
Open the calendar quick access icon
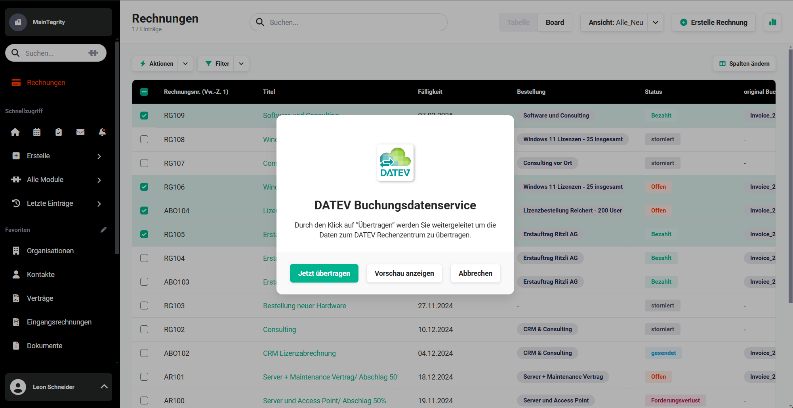(x=37, y=132)
